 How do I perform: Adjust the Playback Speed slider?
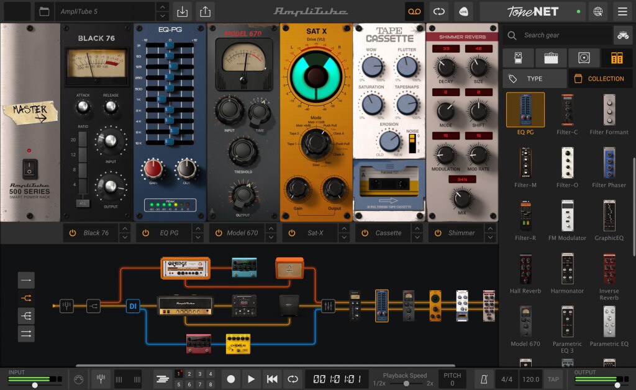tap(405, 383)
